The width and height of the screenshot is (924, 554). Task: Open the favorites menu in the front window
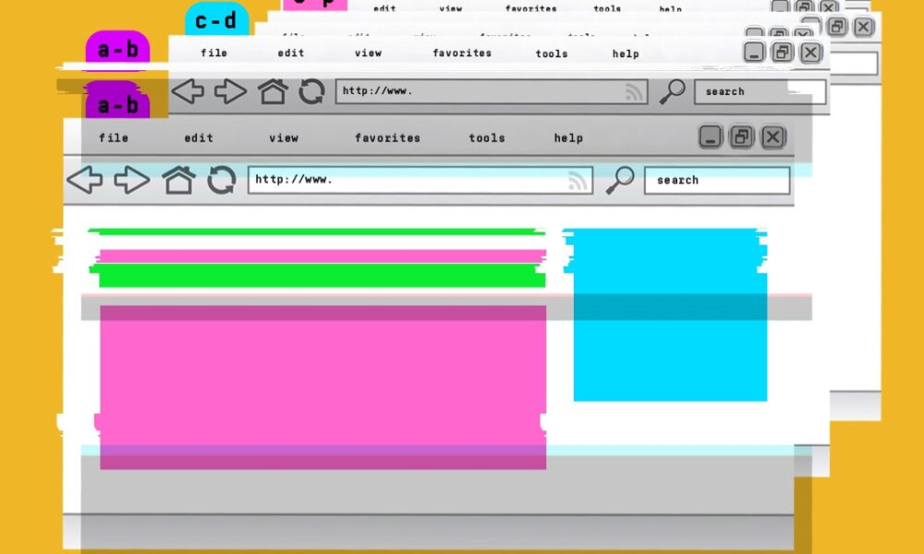(x=387, y=138)
